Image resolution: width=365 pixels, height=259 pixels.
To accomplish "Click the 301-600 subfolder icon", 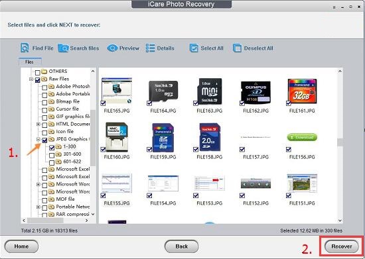I will (x=58, y=154).
